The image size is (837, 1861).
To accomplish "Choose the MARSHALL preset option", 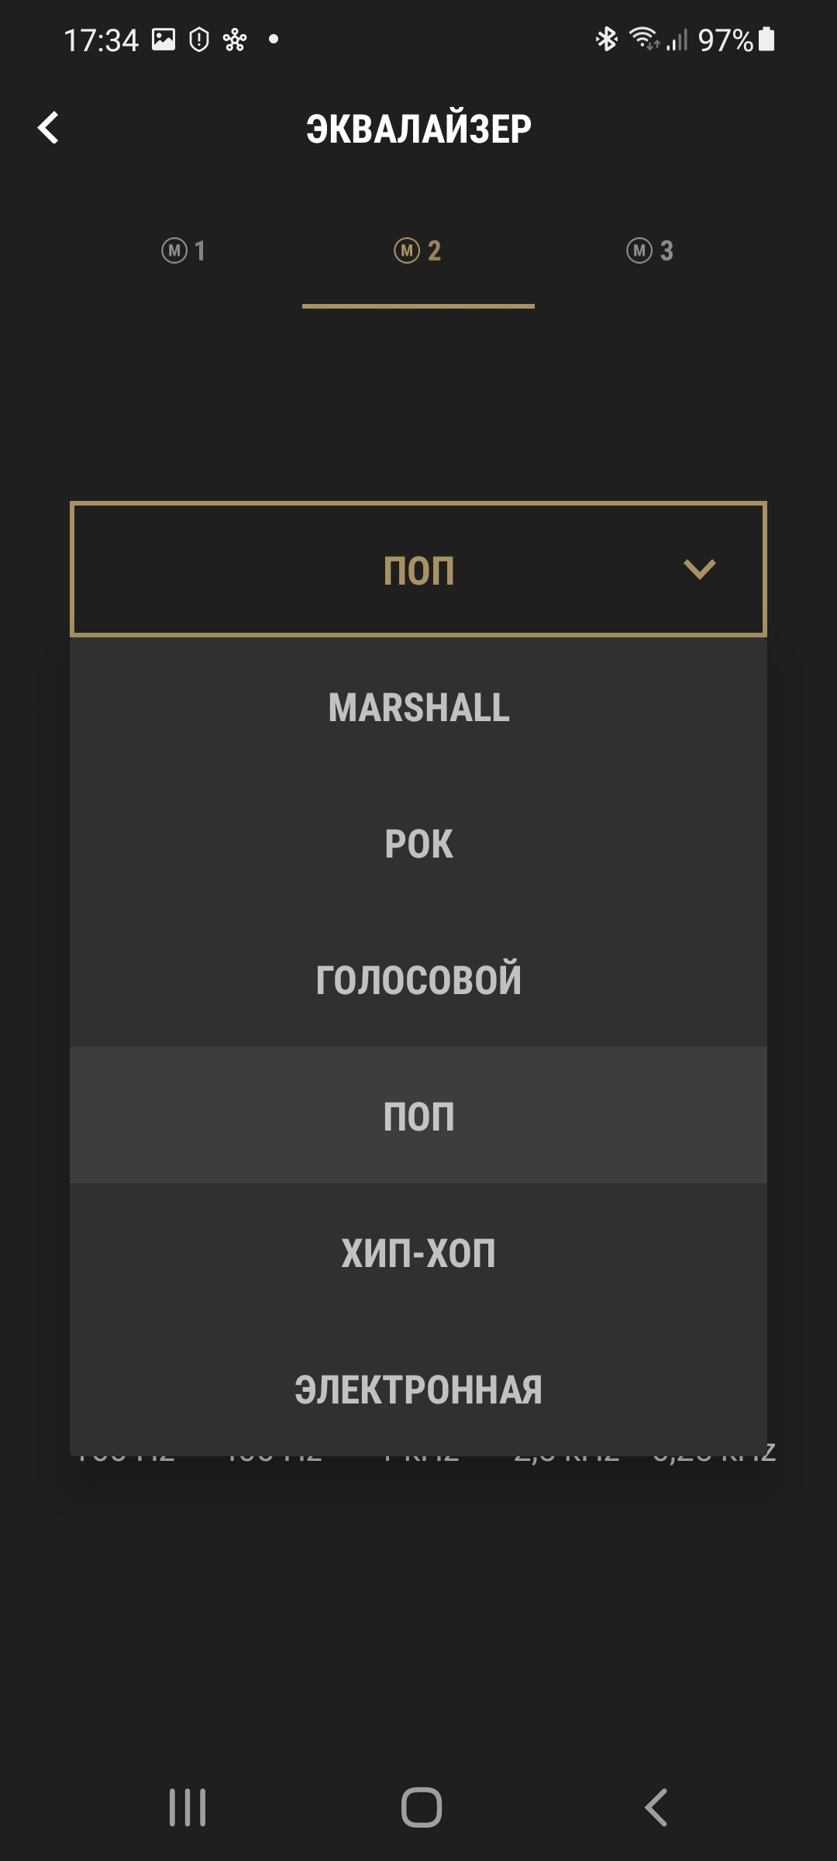I will click(418, 707).
